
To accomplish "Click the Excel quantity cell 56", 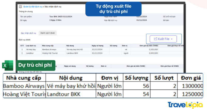I will (137, 86).
